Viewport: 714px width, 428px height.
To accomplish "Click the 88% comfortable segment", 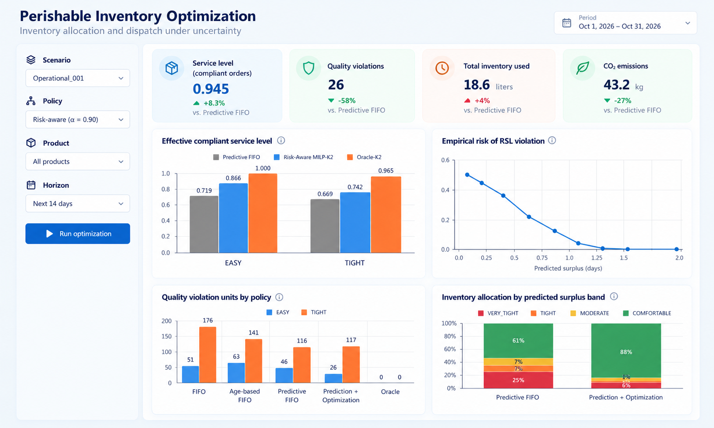I will coord(626,350).
